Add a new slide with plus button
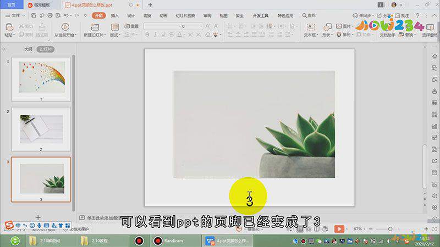440x247 pixels. (38, 217)
